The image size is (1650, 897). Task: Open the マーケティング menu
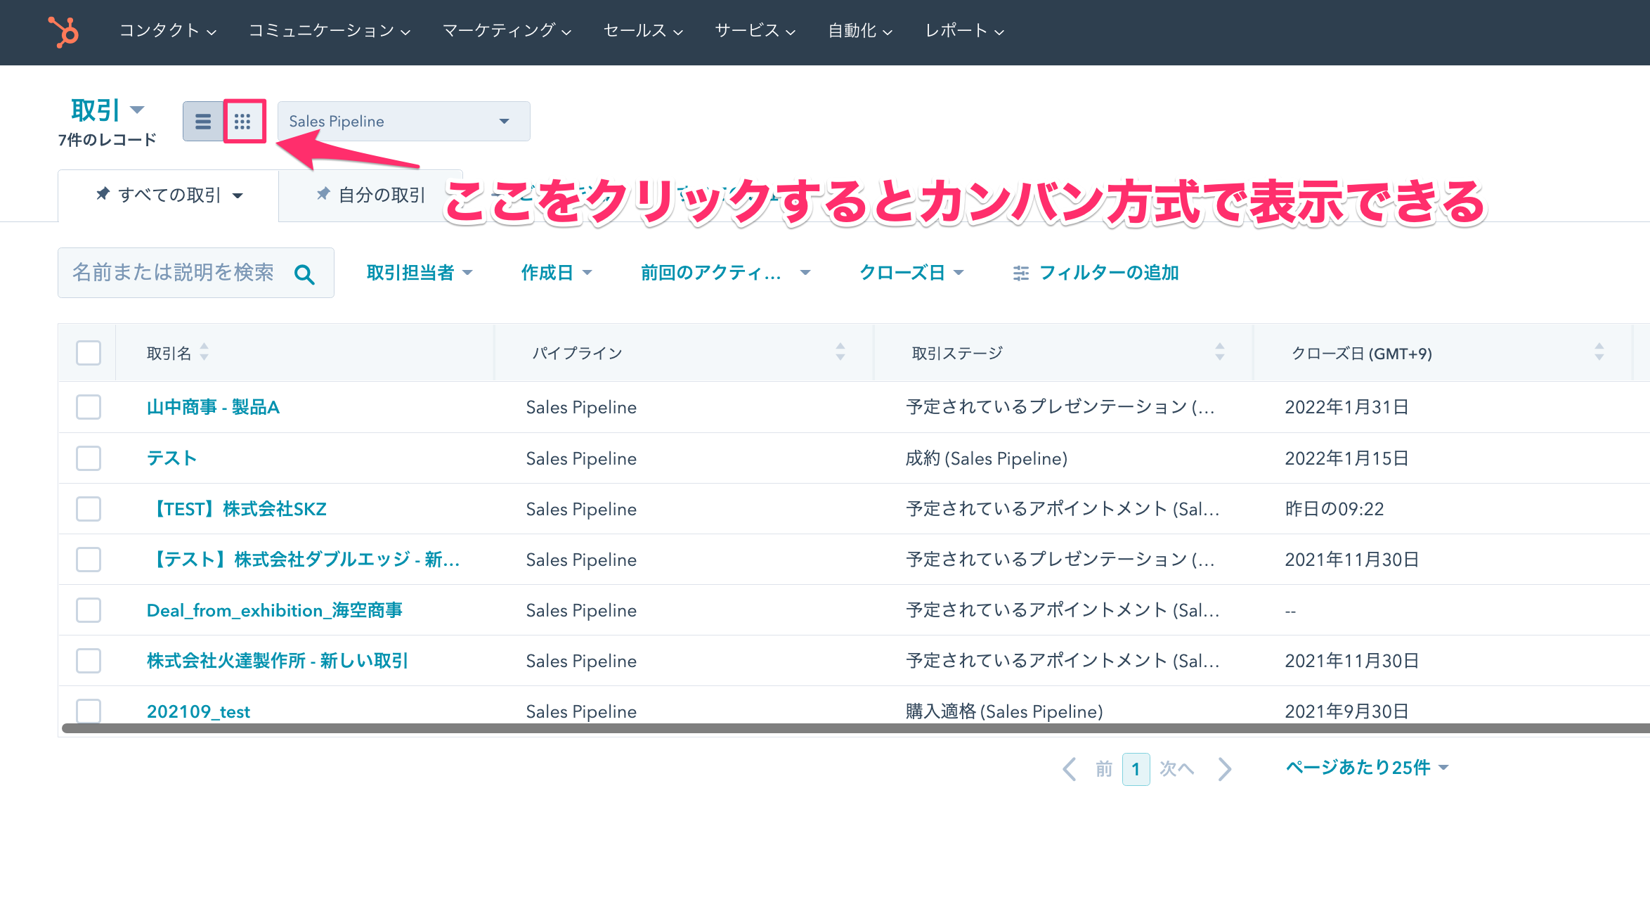(x=507, y=30)
